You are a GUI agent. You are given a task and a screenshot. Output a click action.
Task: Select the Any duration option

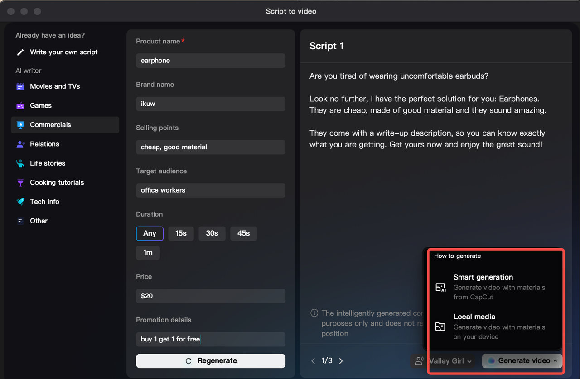tap(150, 233)
